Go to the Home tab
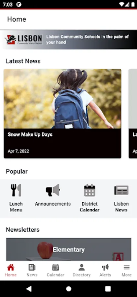The width and height of the screenshot is (137, 297). coord(11,271)
